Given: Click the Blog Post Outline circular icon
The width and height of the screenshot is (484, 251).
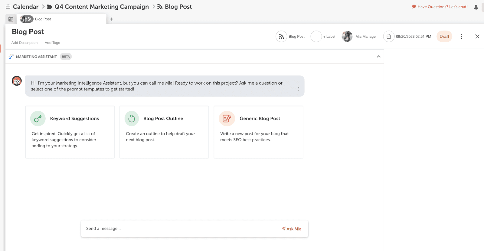Looking at the screenshot, I should pos(132,119).
